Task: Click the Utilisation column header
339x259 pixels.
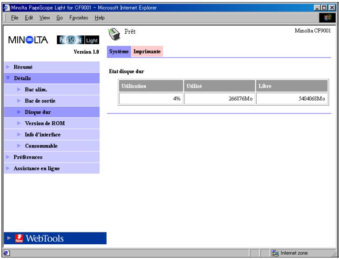Action: [151, 86]
